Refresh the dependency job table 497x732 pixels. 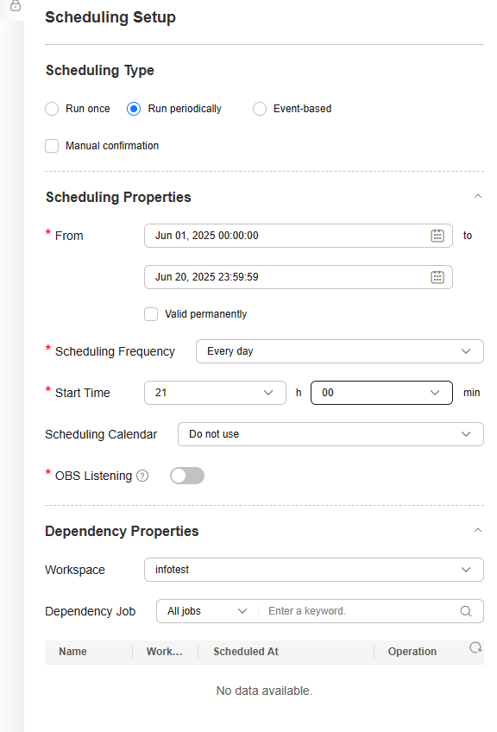click(x=475, y=648)
